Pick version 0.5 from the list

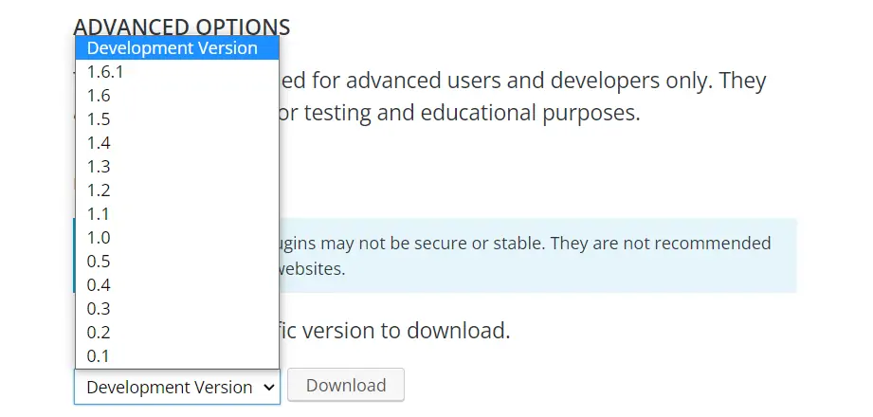[x=176, y=262]
